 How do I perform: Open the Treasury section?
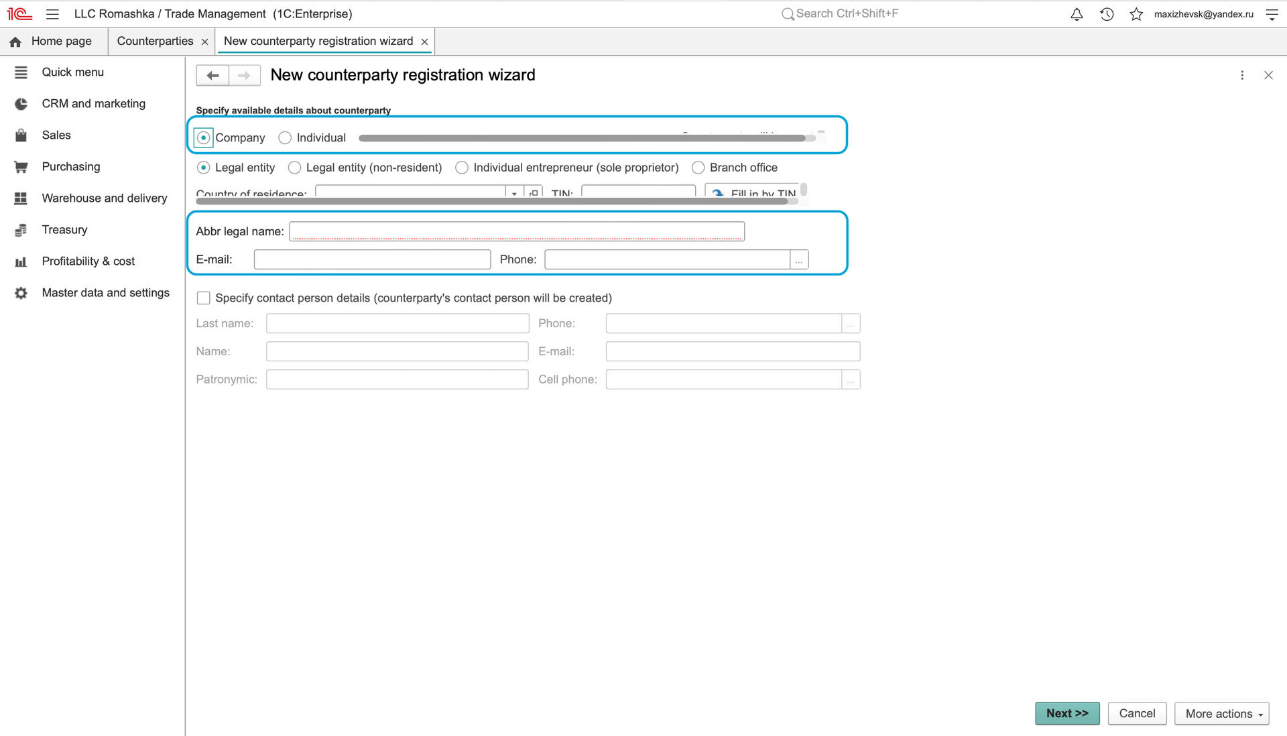pyautogui.click(x=64, y=230)
